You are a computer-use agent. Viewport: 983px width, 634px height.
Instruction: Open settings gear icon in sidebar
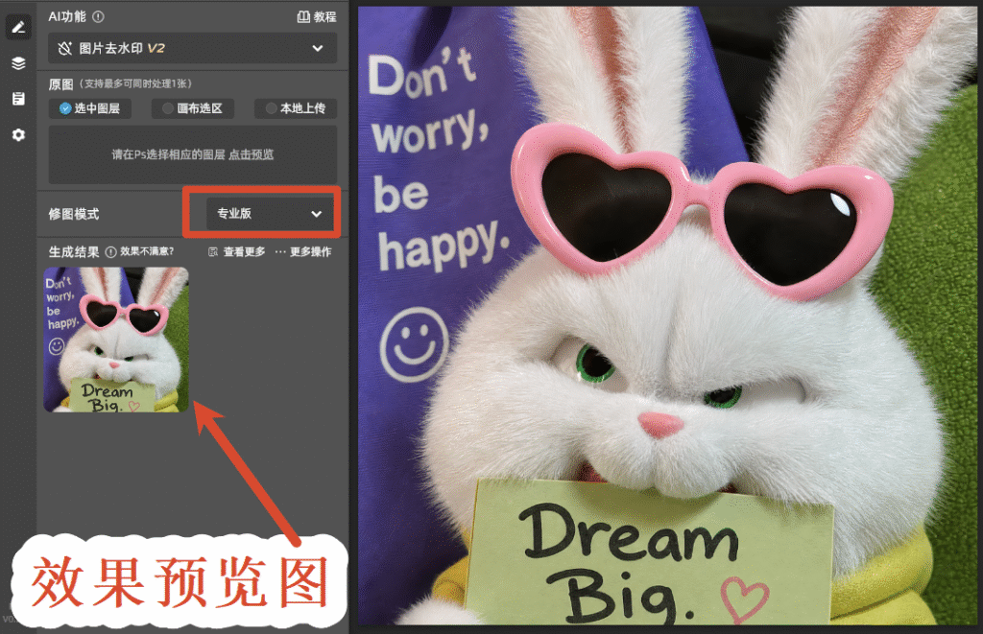(18, 134)
